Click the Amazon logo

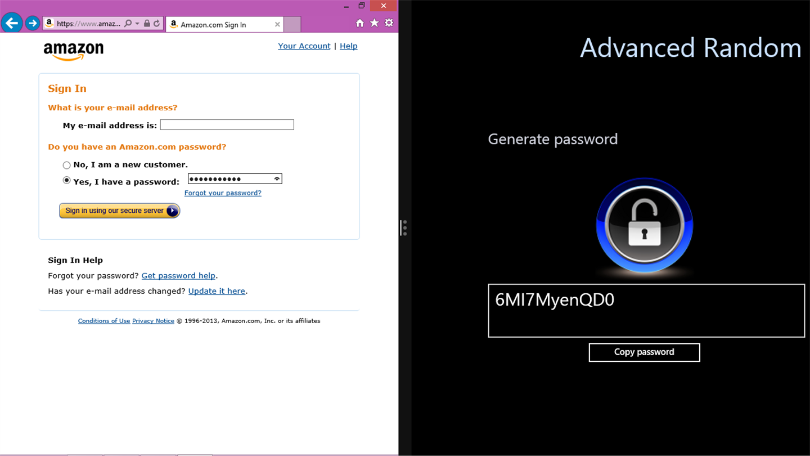click(x=74, y=51)
